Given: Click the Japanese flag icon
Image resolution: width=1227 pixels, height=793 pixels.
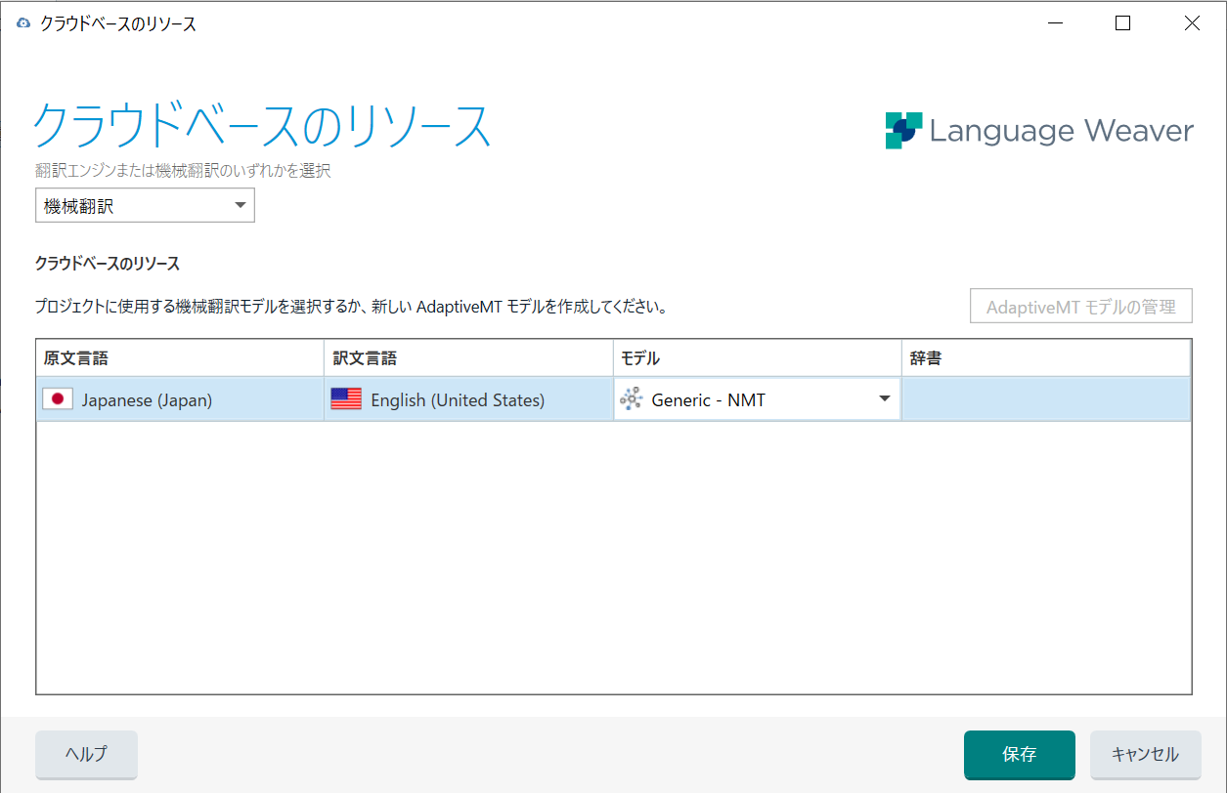Looking at the screenshot, I should coord(57,398).
